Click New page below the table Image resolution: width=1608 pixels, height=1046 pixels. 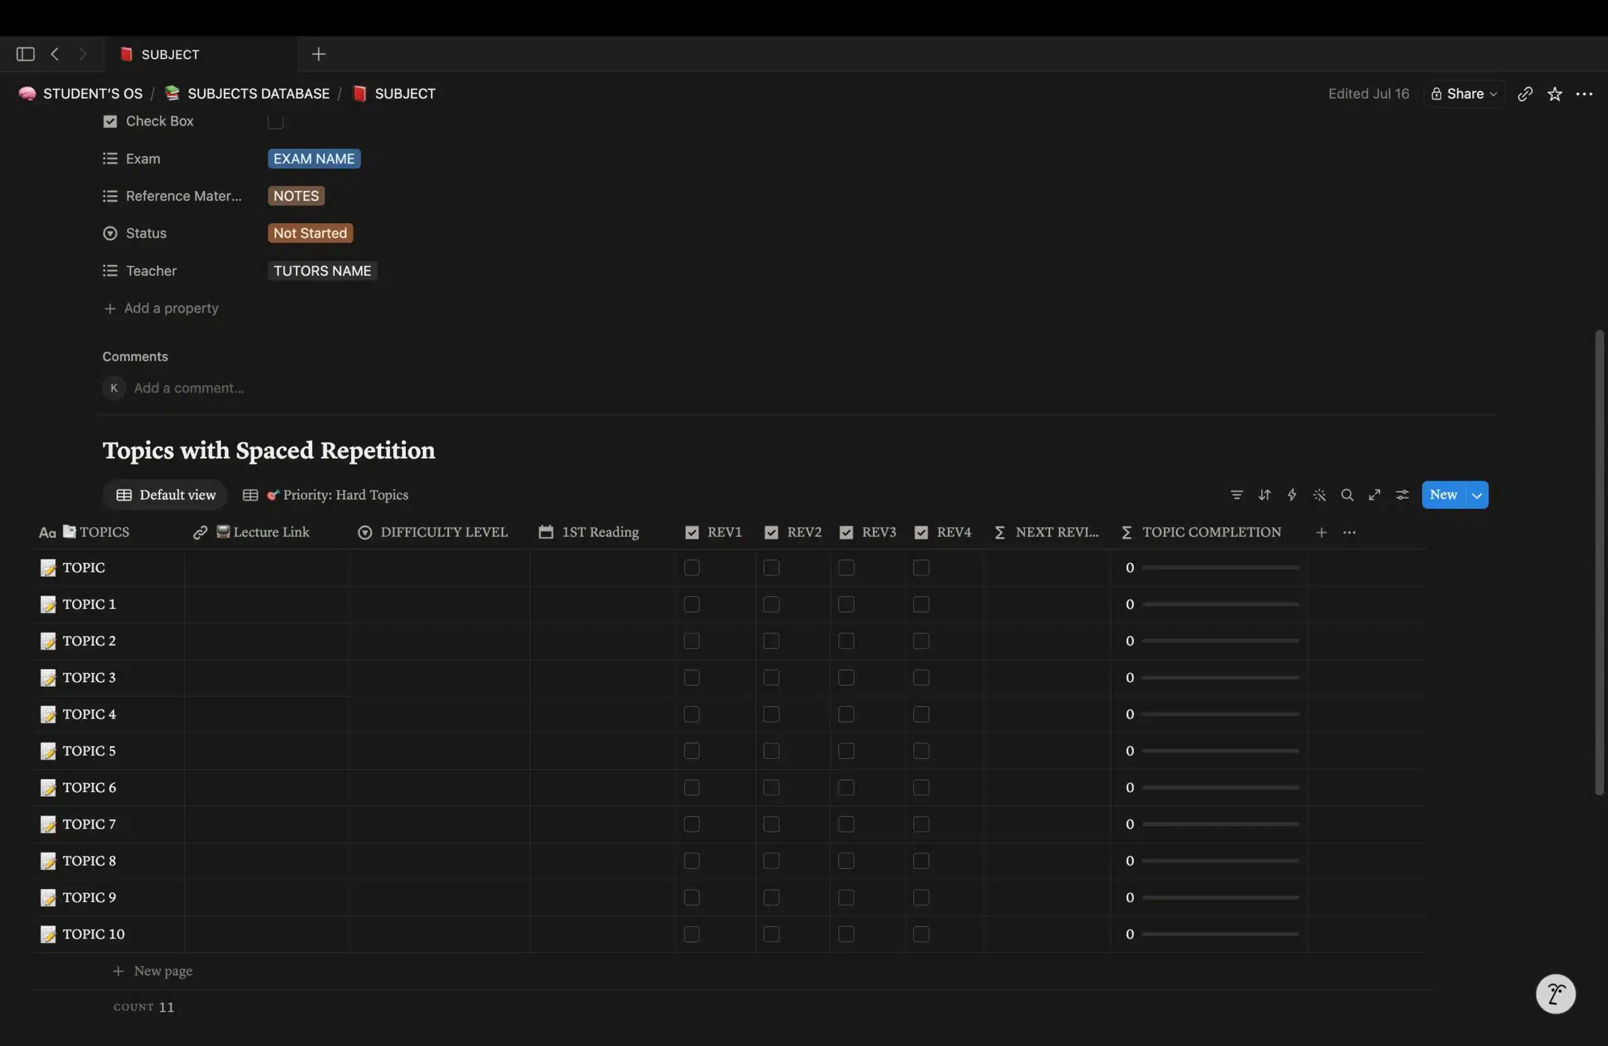click(153, 972)
